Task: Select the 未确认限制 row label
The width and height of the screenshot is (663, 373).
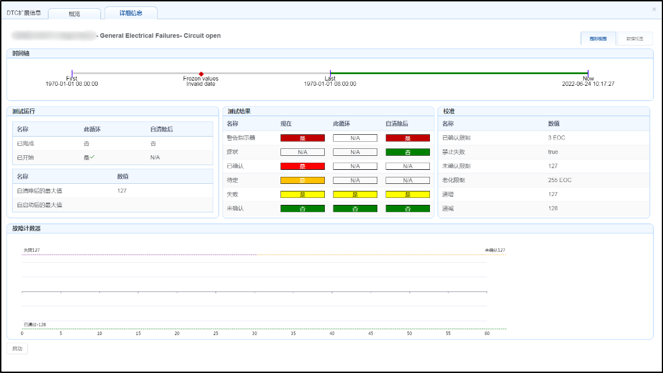Action: click(x=456, y=166)
